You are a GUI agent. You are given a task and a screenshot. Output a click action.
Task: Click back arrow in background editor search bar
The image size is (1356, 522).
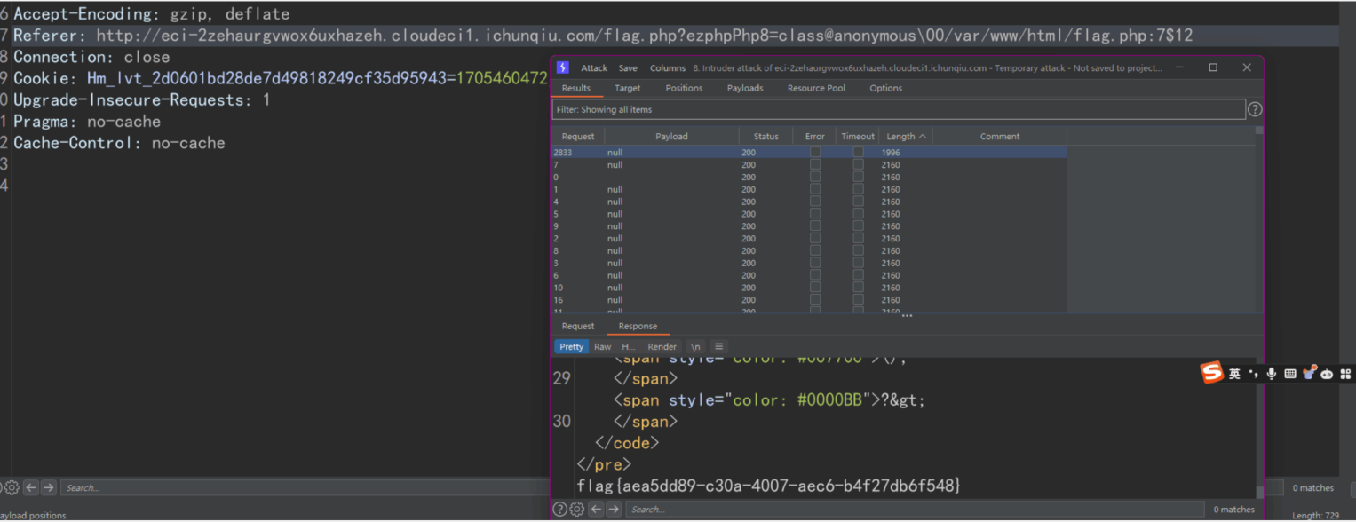[31, 487]
